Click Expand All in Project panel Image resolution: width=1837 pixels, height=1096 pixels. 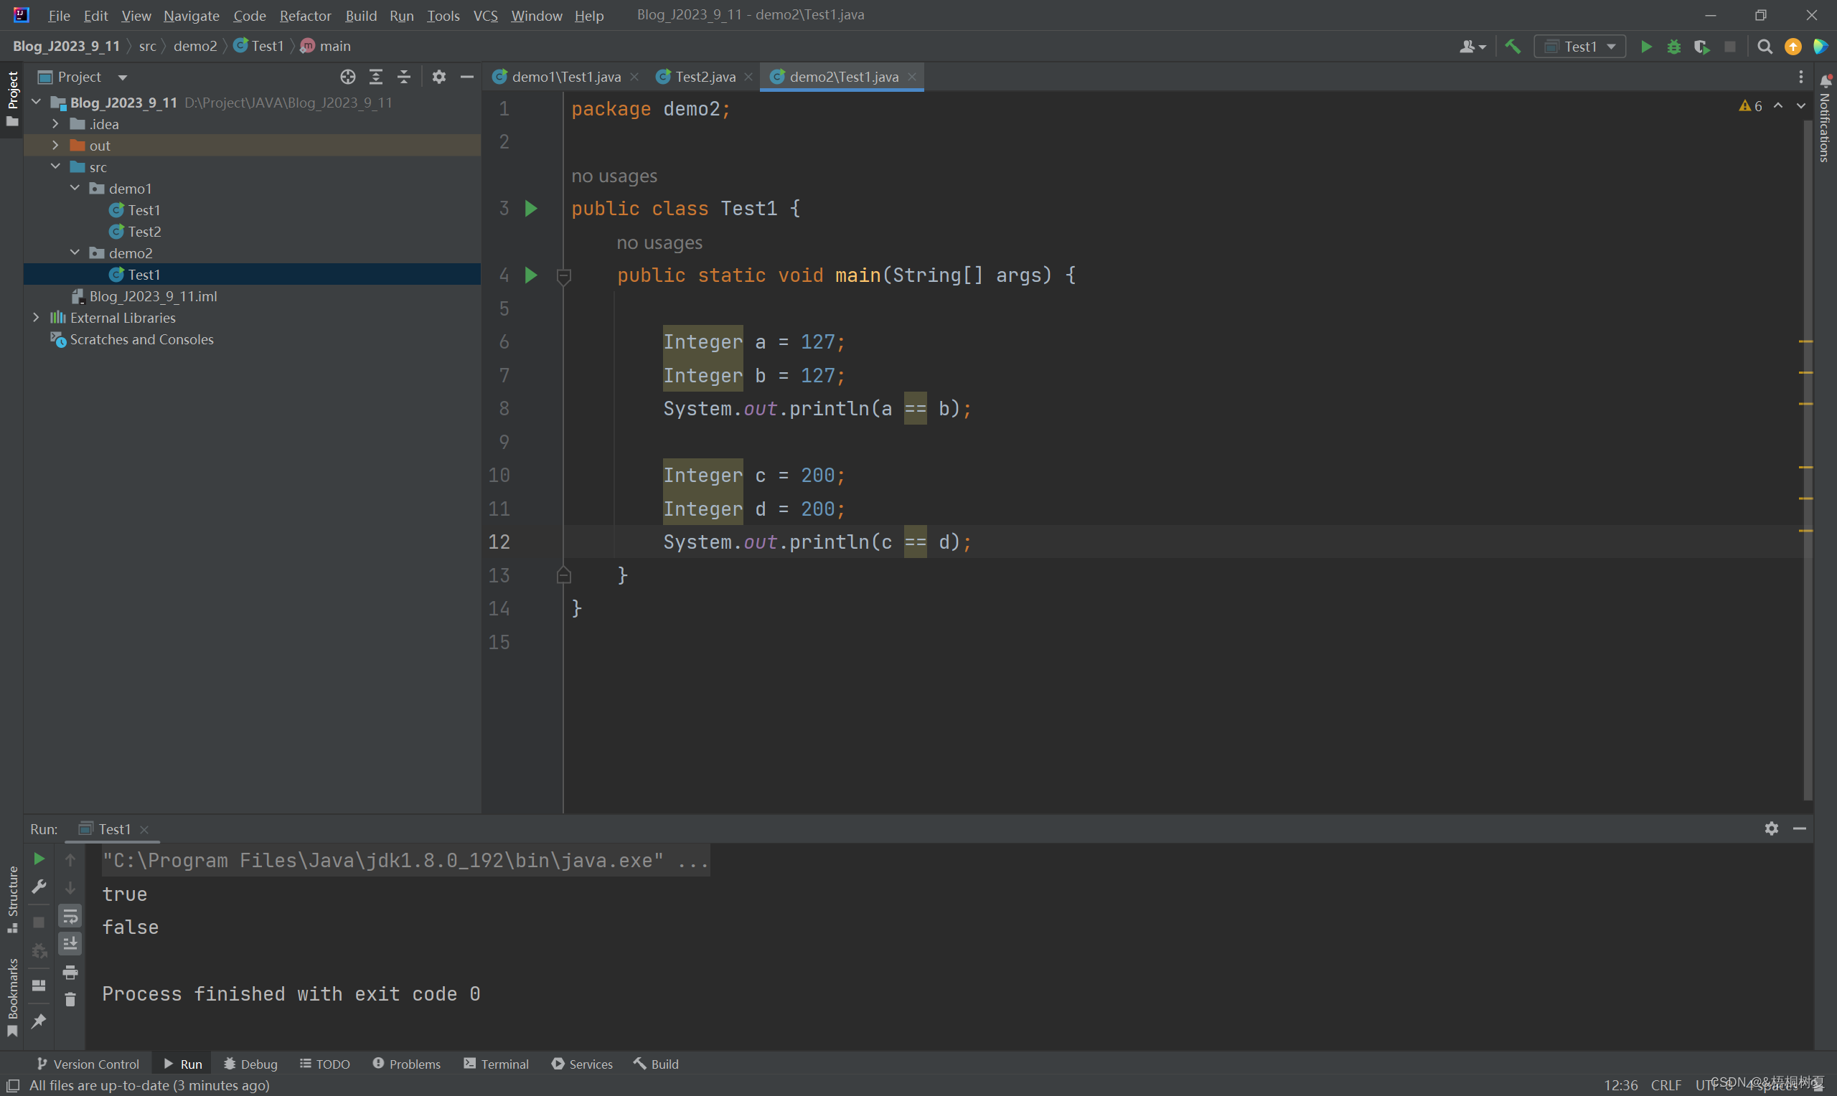point(376,77)
